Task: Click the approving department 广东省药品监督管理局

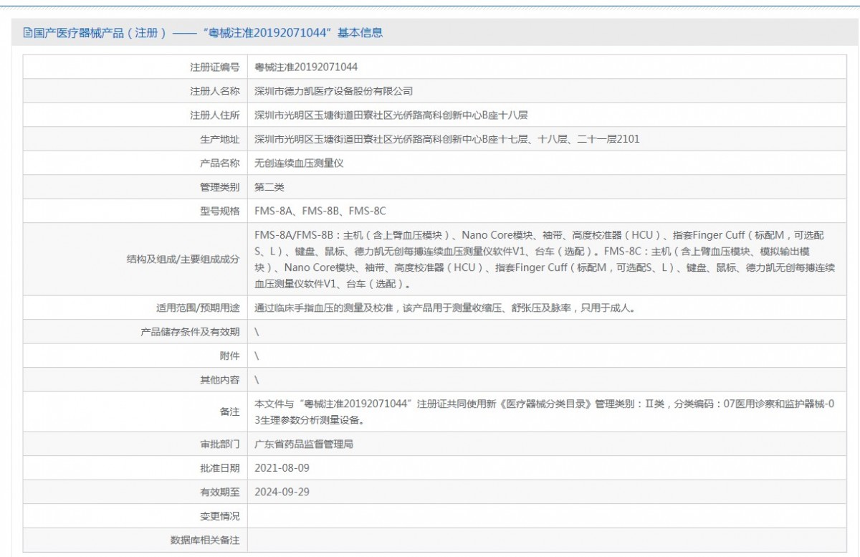Action: pos(304,444)
